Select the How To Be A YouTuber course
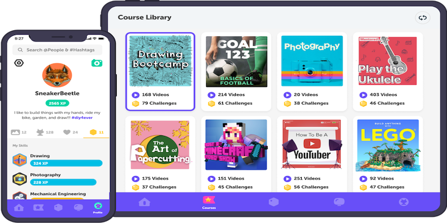 tap(312, 145)
